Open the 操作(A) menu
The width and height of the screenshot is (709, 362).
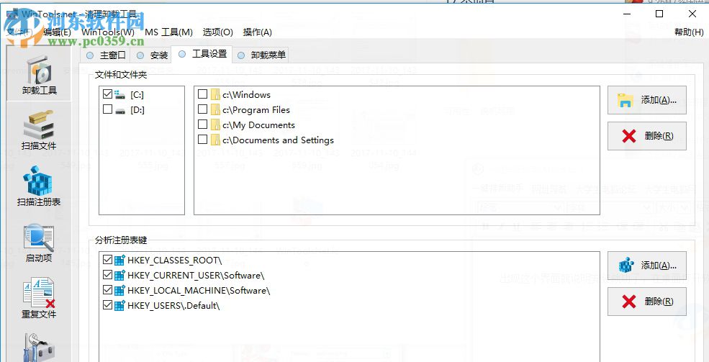pos(257,32)
